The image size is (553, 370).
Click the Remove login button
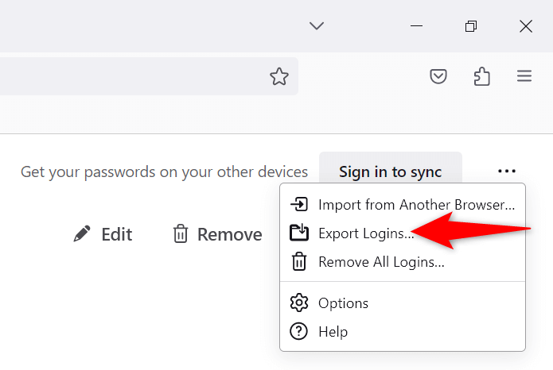pos(217,234)
